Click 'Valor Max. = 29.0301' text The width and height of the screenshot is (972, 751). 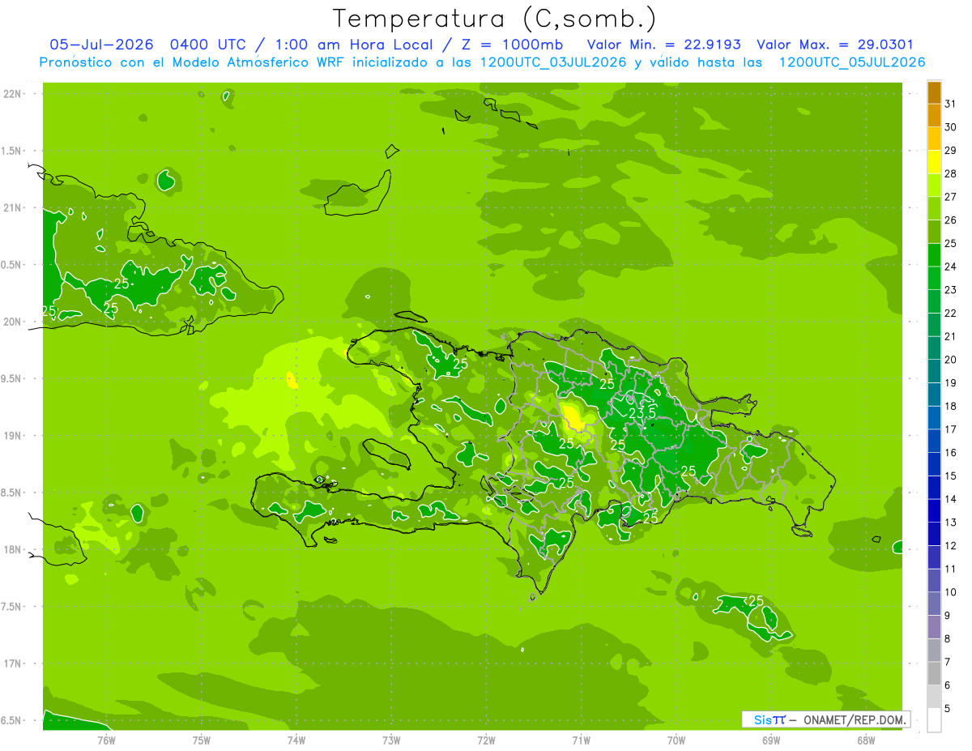coord(836,45)
